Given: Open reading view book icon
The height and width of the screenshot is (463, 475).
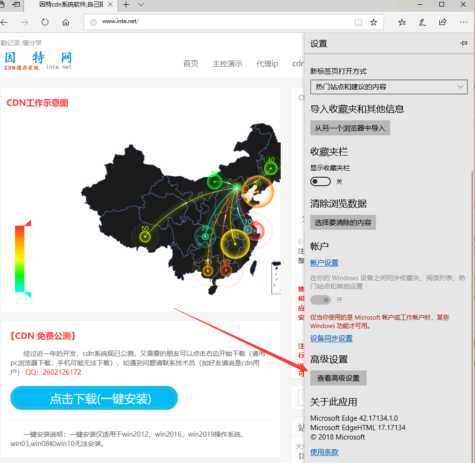Looking at the screenshot, I should click(359, 22).
